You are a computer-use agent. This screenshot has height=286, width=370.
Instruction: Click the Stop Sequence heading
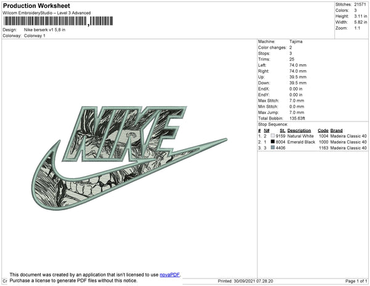point(273,125)
